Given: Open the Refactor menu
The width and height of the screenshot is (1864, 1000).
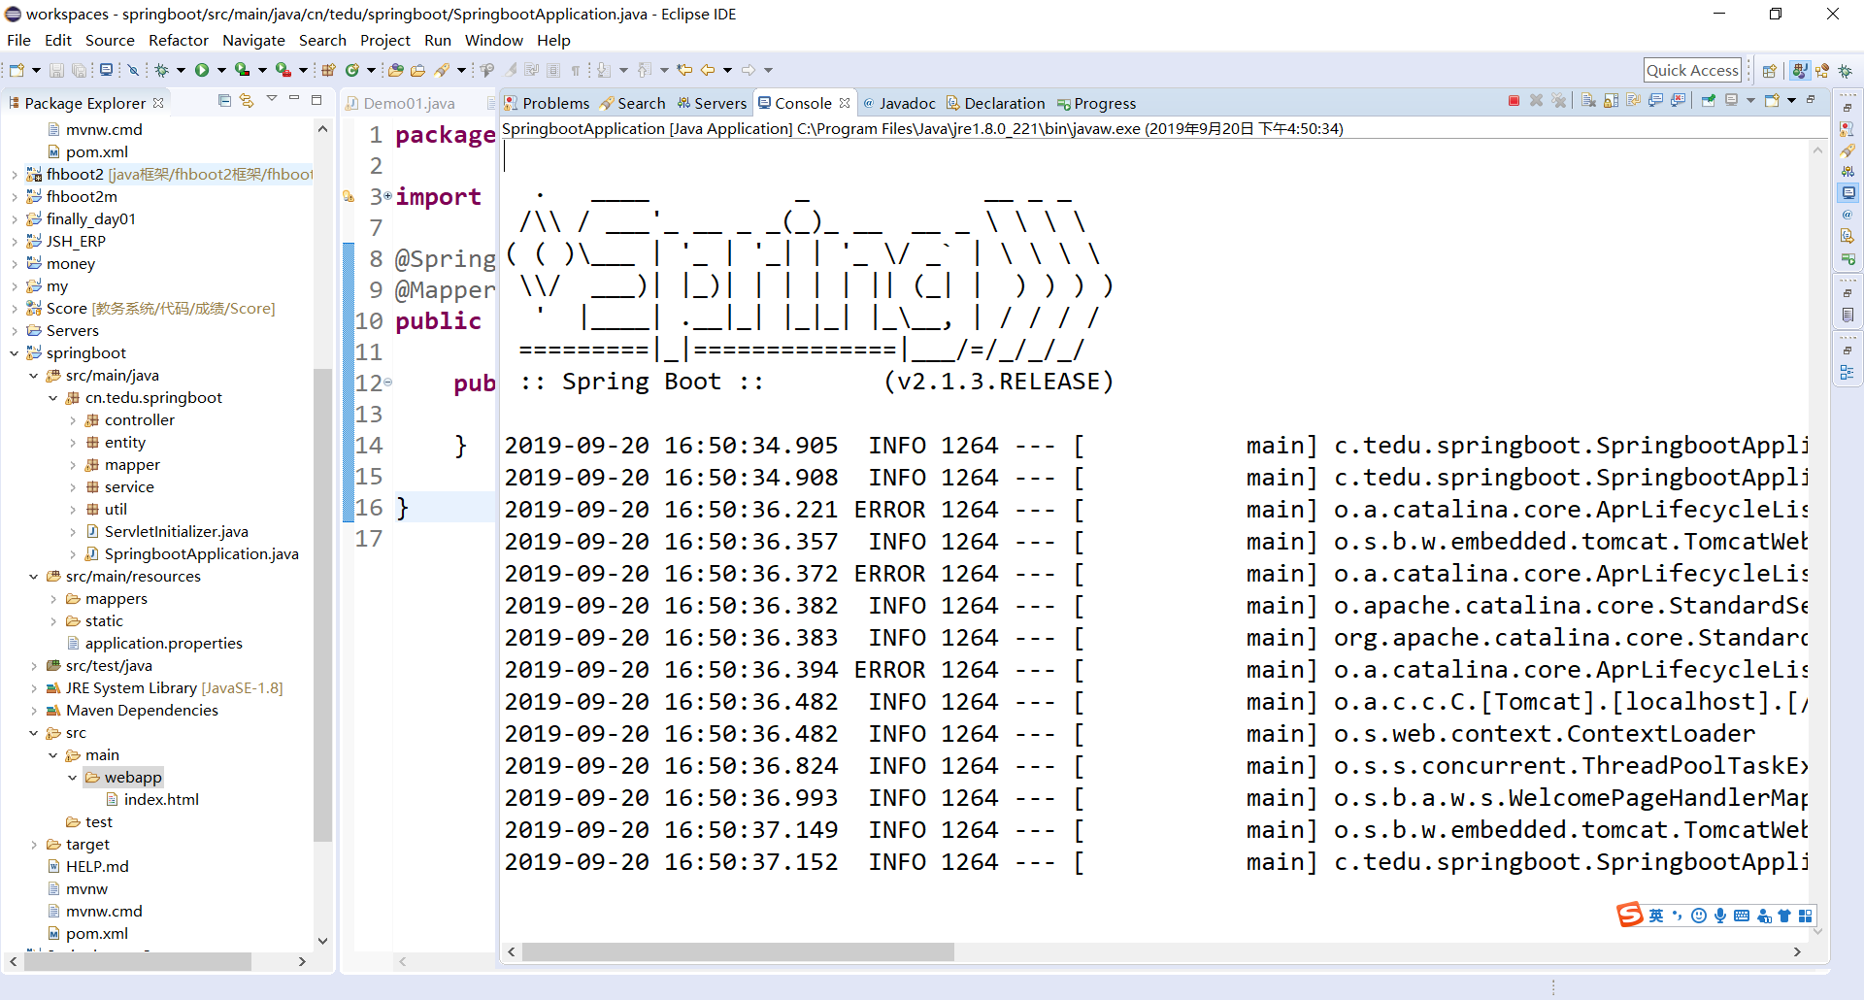Looking at the screenshot, I should click(179, 41).
